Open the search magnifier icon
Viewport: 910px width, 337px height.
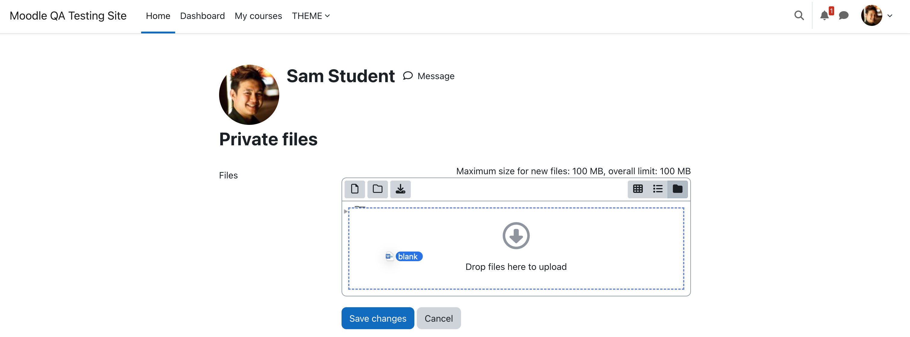[x=799, y=15]
